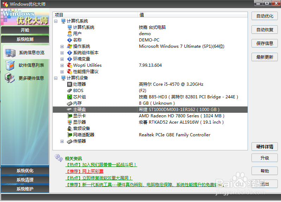Screen dimensions: 281x202
Task: Click the 音频设备 speaker icon
Action: click(x=69, y=129)
